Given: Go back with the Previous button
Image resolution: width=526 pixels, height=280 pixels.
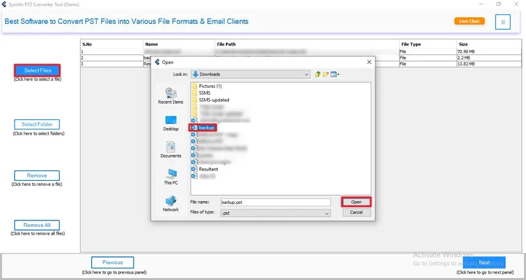Looking at the screenshot, I should 112,263.
